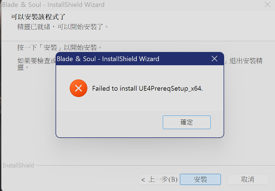Go back with the 上一步(B) button
This screenshot has width=275, height=191.
tap(160, 179)
